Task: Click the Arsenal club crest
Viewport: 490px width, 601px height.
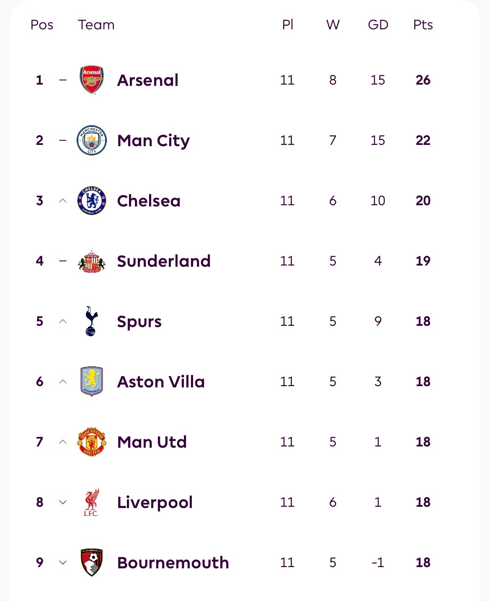Action: (x=92, y=80)
